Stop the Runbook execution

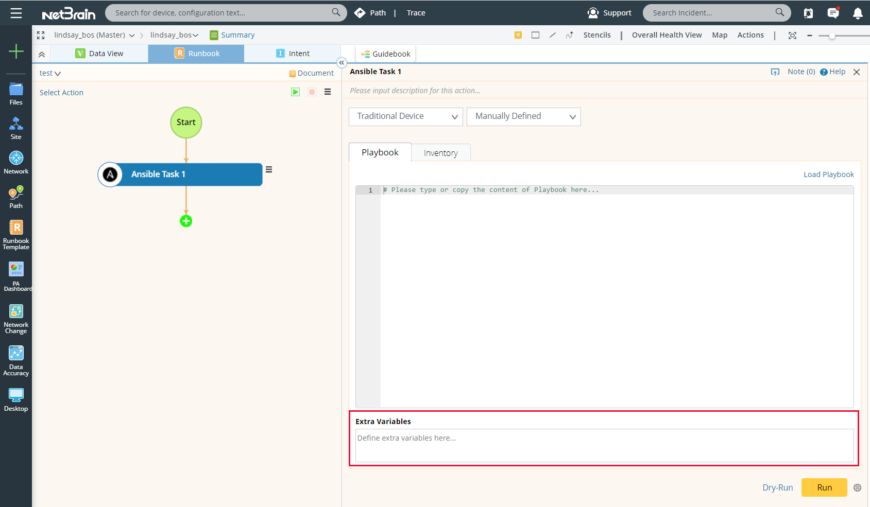click(x=312, y=92)
